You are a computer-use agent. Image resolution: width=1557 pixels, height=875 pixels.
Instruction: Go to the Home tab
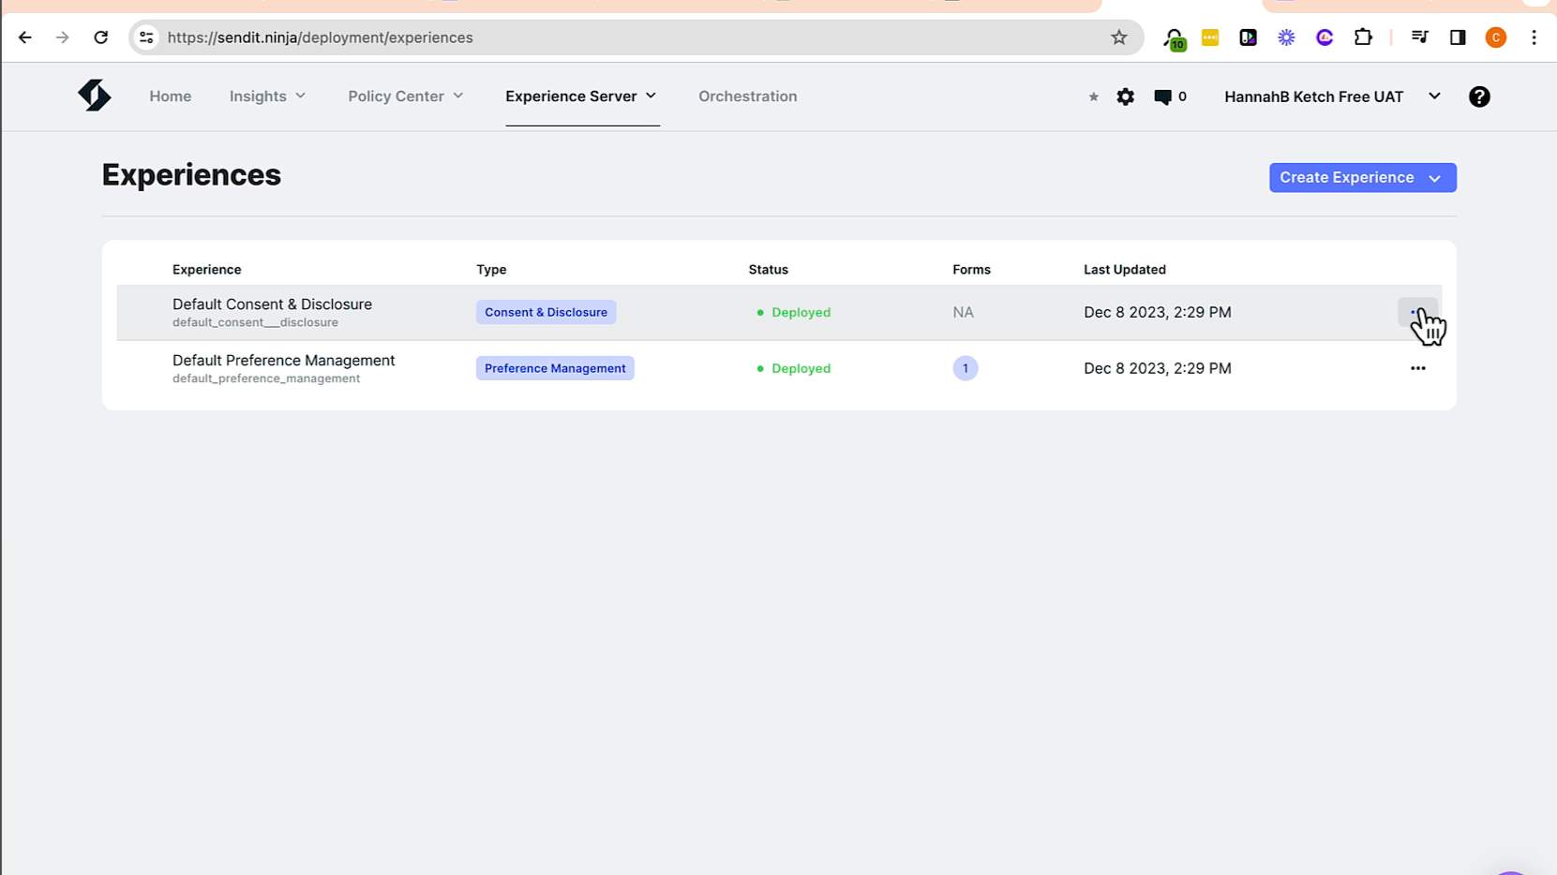point(170,96)
